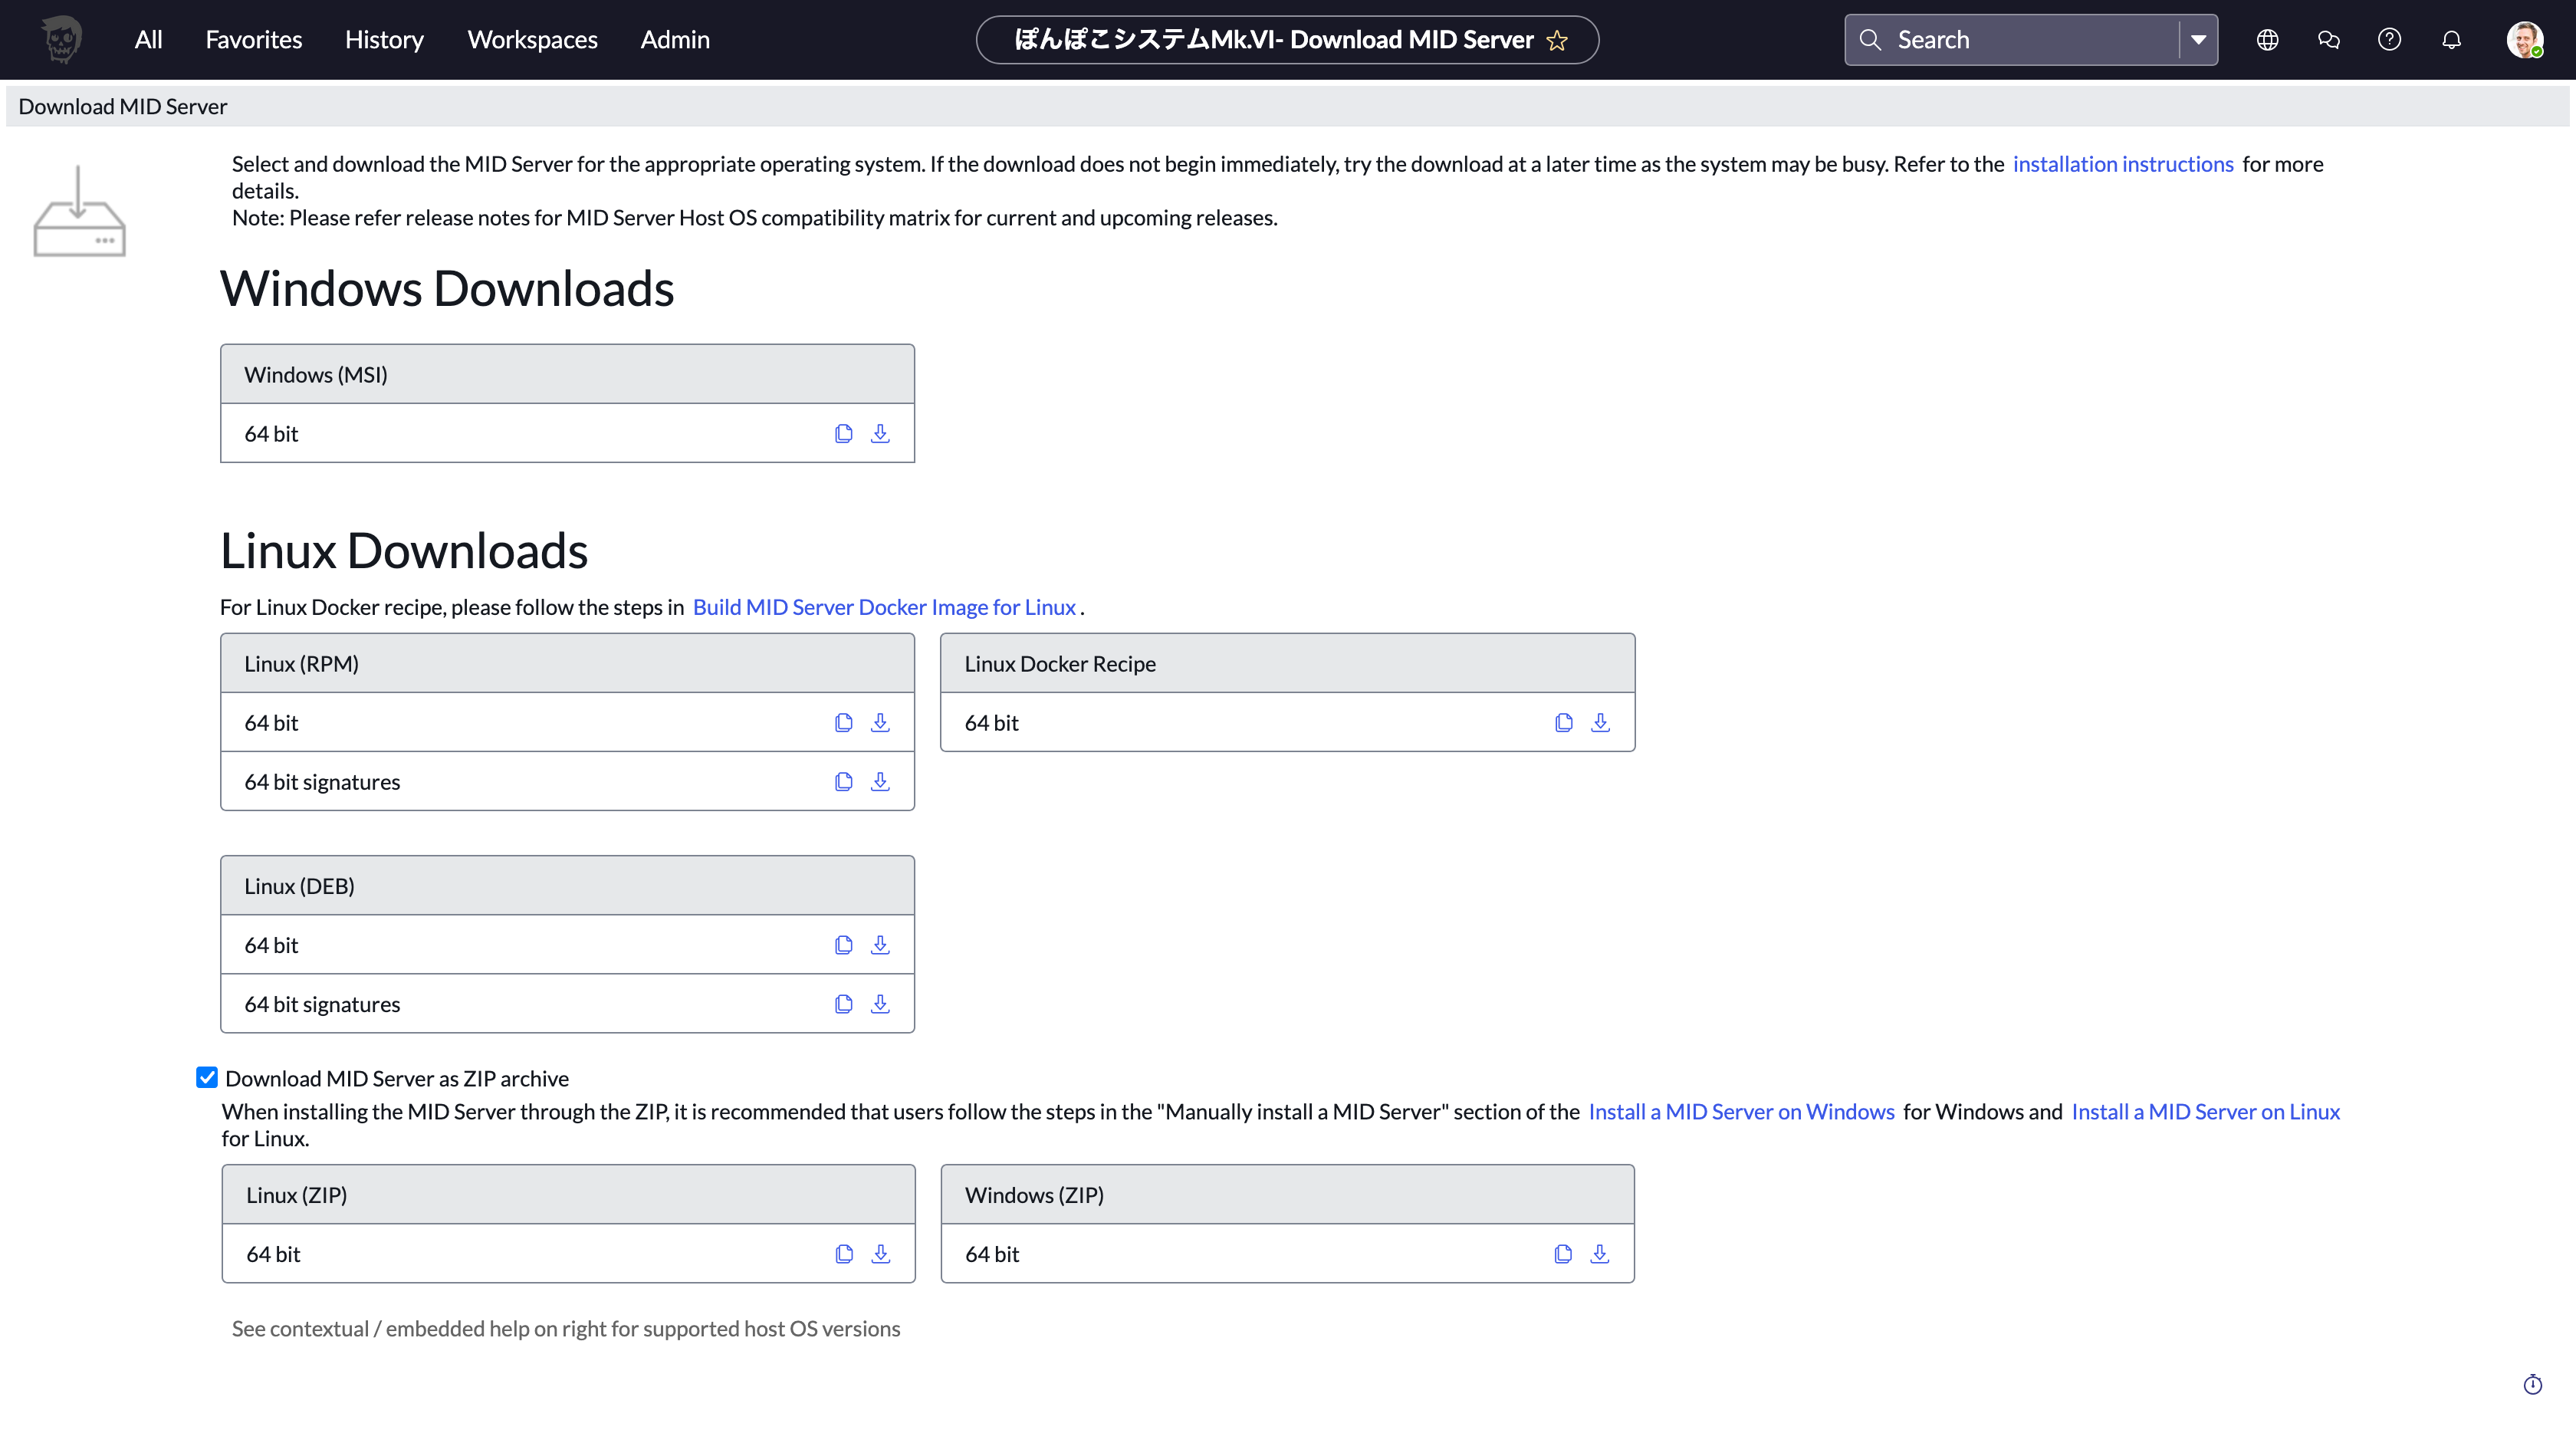The image size is (2576, 1443).
Task: Open the installation instructions link
Action: pyautogui.click(x=2122, y=164)
